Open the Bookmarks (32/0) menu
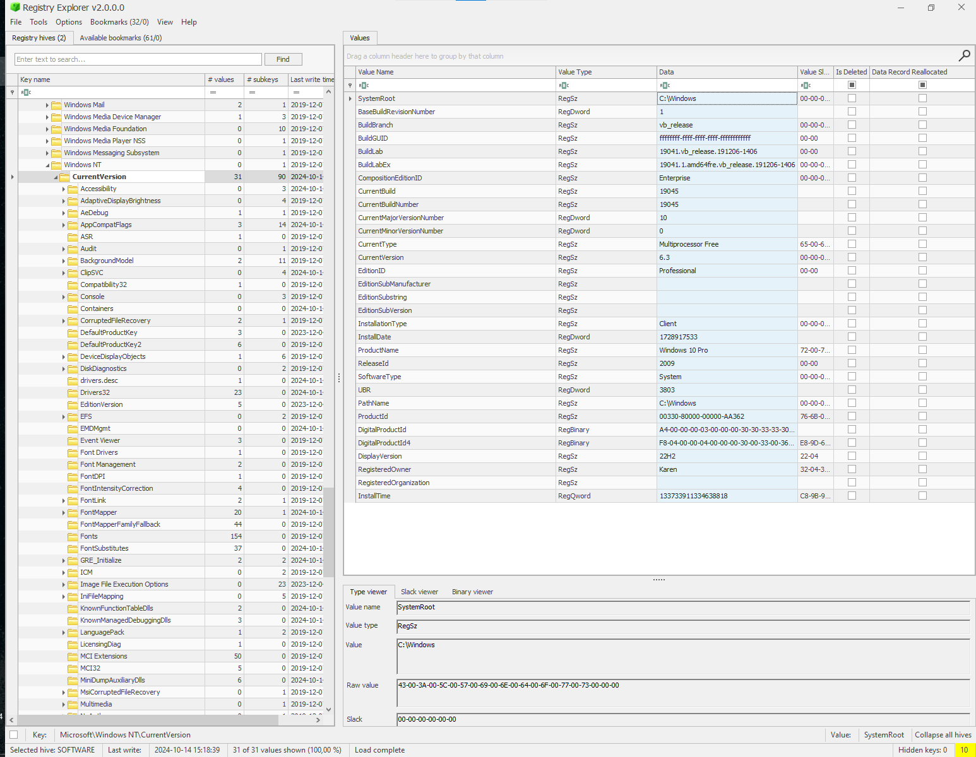976x757 pixels. point(119,22)
